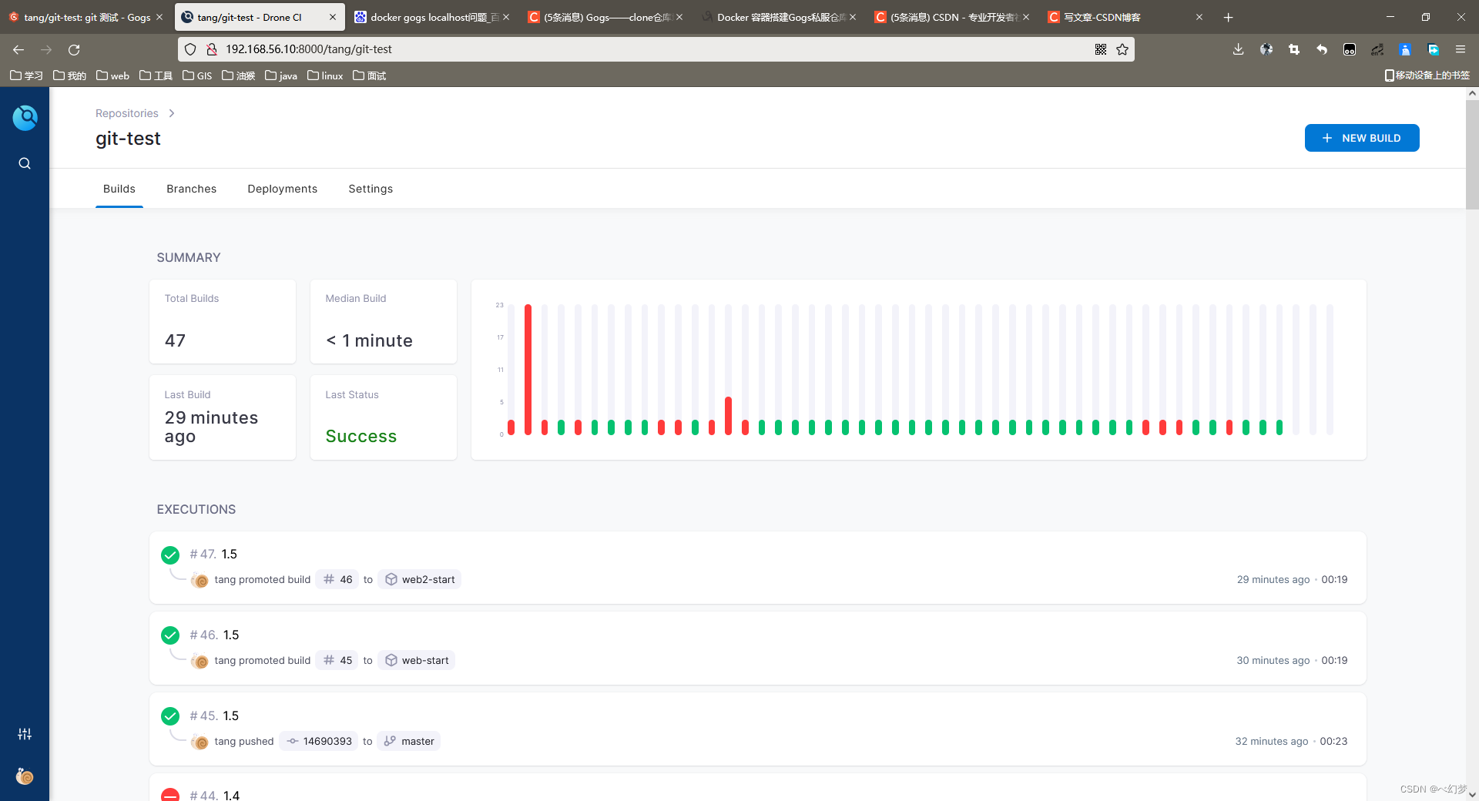Open the sidebar settings sliders icon
The image size is (1479, 801).
[x=25, y=734]
